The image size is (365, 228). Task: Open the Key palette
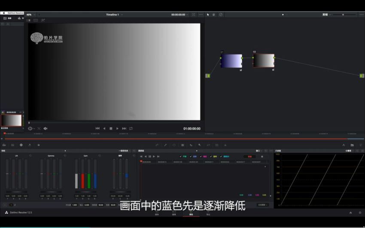[x=200, y=145]
